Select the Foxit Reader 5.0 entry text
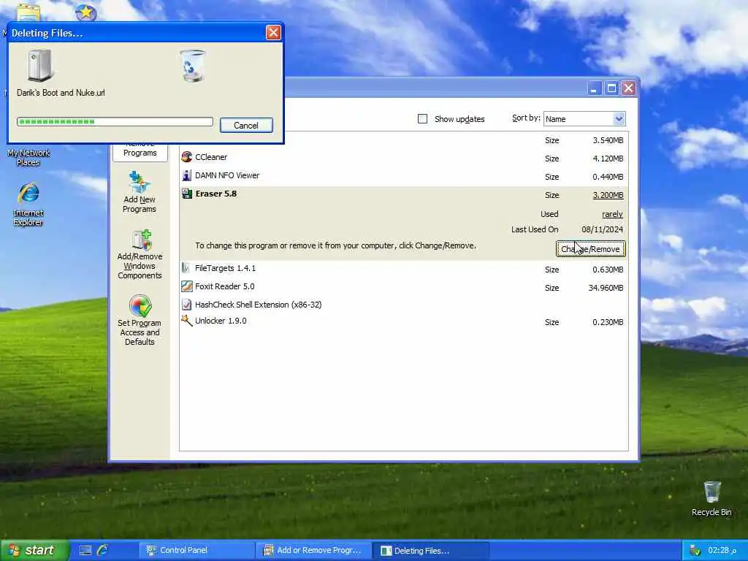Image resolution: width=748 pixels, height=561 pixels. click(225, 286)
